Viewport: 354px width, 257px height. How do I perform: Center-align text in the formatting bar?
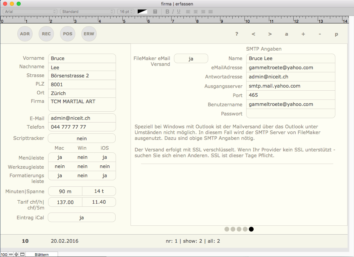(195, 12)
